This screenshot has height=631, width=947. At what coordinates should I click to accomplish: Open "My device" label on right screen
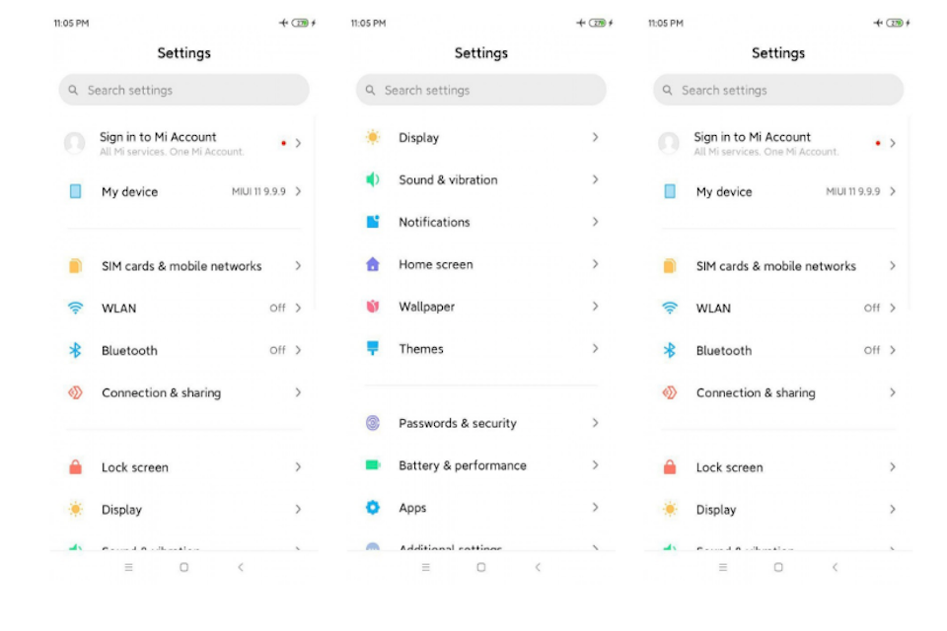coord(724,192)
